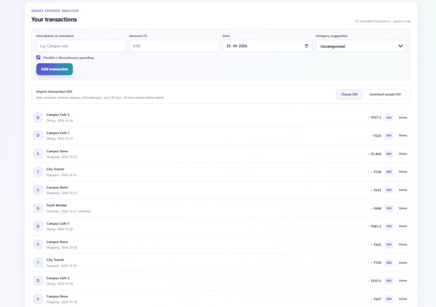Edit Campus Cafe 1 transaction of ₹387.5
This screenshot has width=436, height=307.
coord(389,226)
